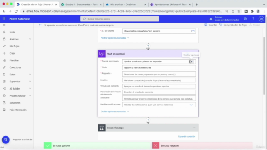Edit the Título field

coord(159,67)
